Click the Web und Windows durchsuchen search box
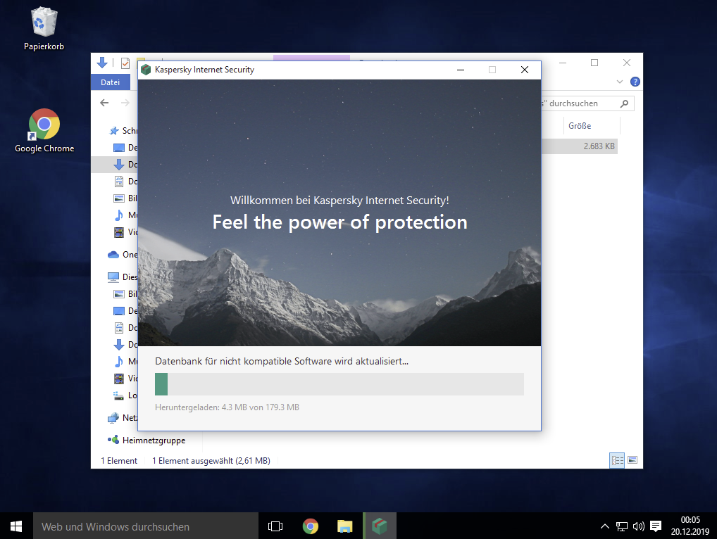 click(145, 526)
